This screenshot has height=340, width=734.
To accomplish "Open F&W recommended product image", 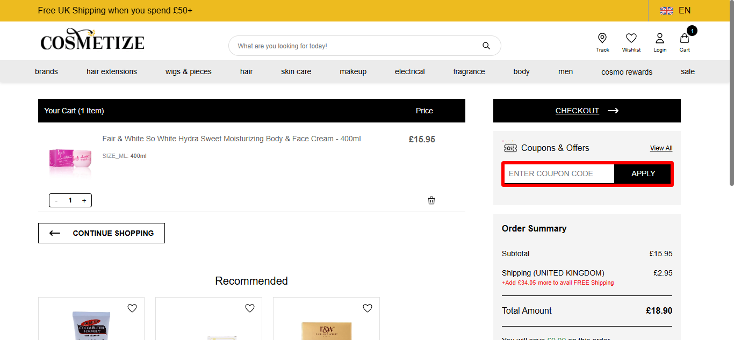I will [326, 331].
